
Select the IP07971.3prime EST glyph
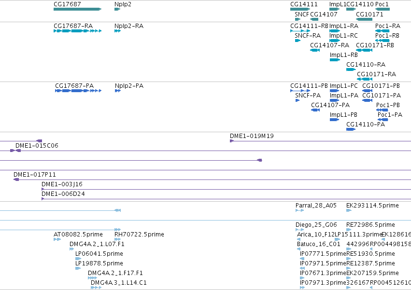tap(302, 288)
